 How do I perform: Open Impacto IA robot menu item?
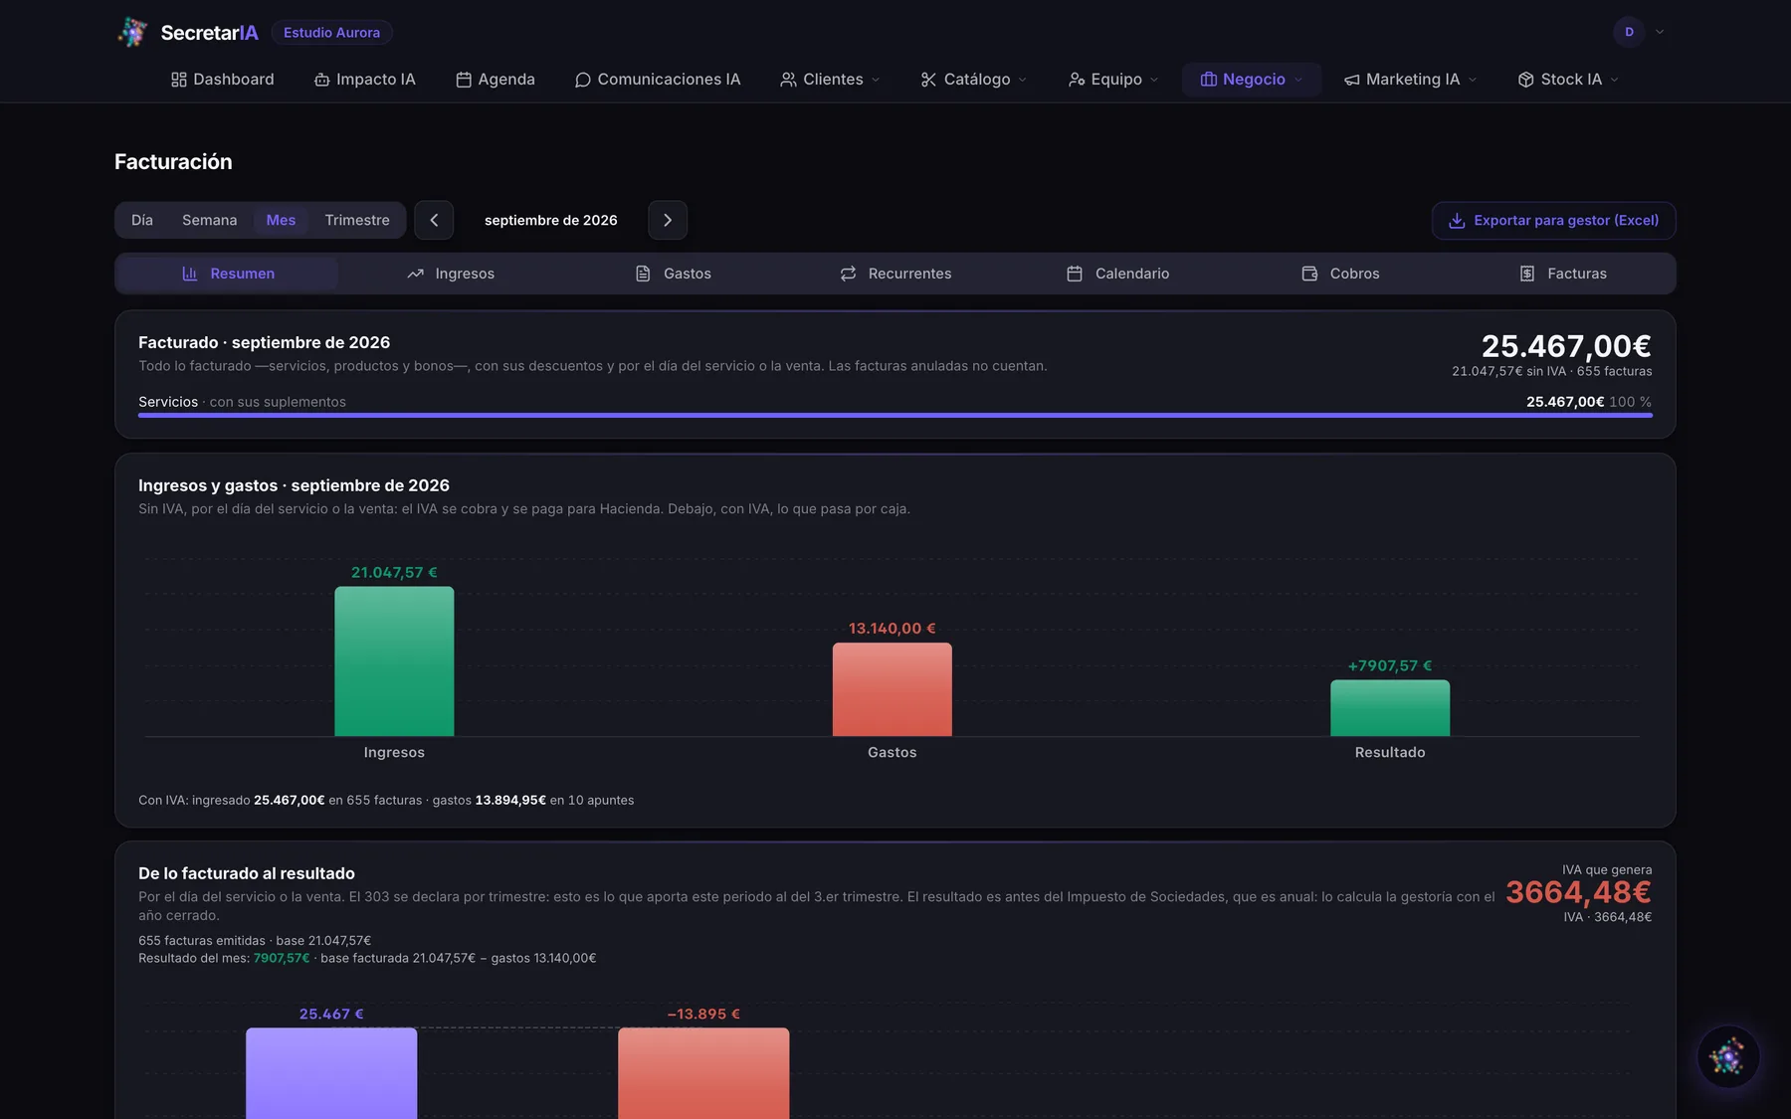365,80
